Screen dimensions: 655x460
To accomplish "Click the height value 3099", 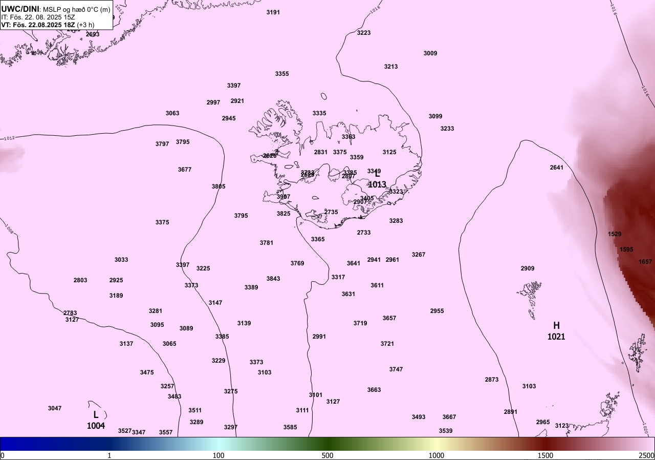I will [x=435, y=116].
